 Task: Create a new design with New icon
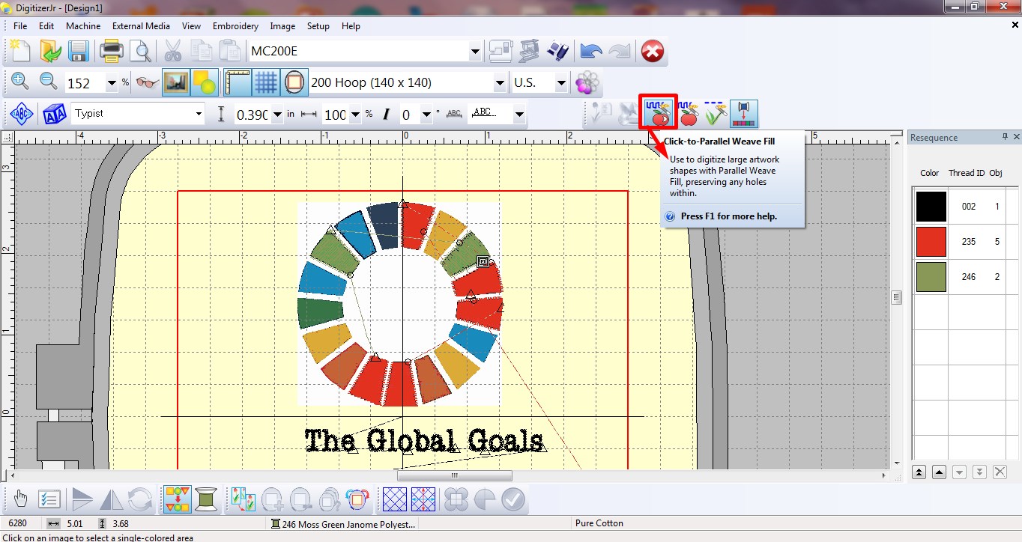[20, 51]
